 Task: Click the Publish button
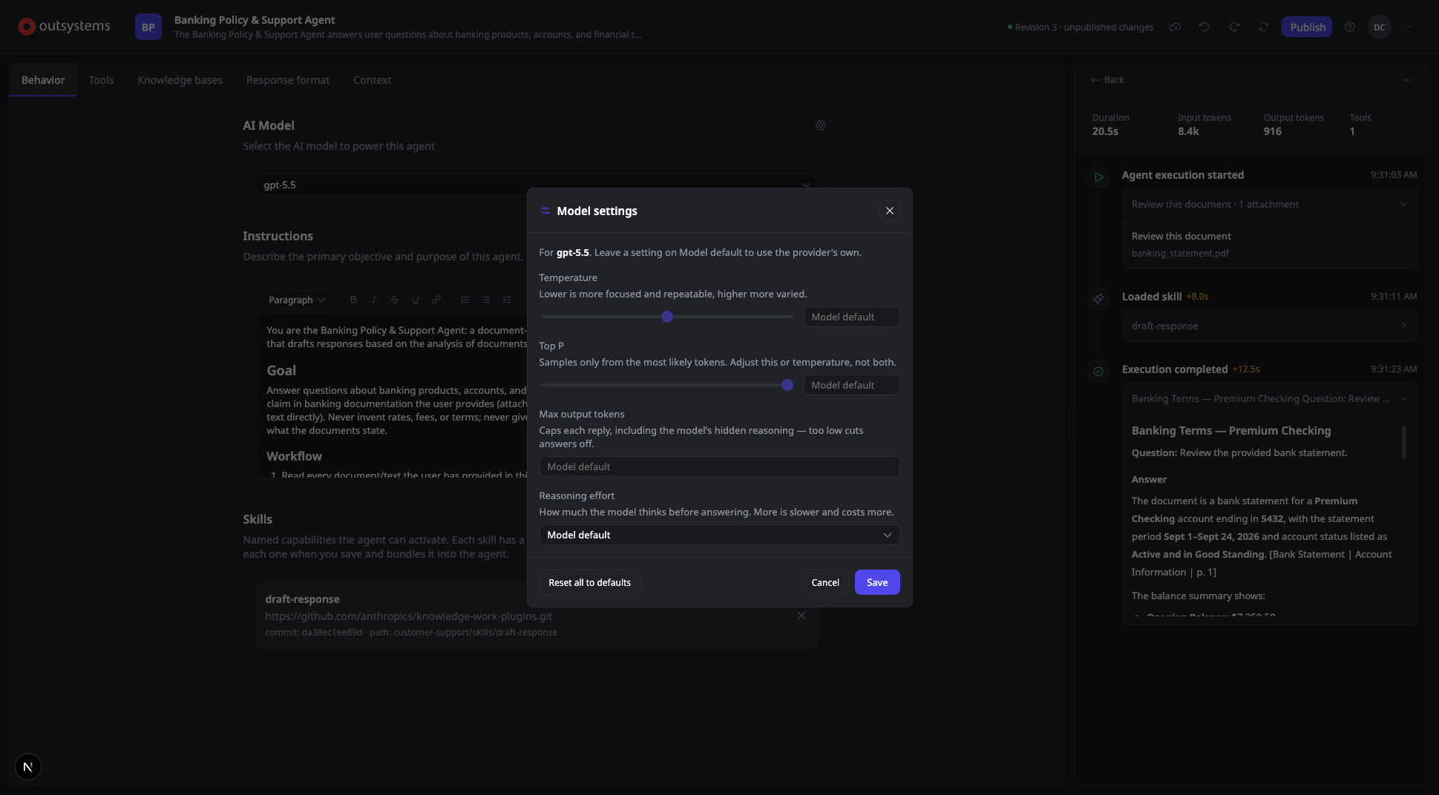pyautogui.click(x=1307, y=27)
